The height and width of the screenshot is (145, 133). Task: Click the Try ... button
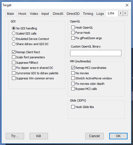15,136
